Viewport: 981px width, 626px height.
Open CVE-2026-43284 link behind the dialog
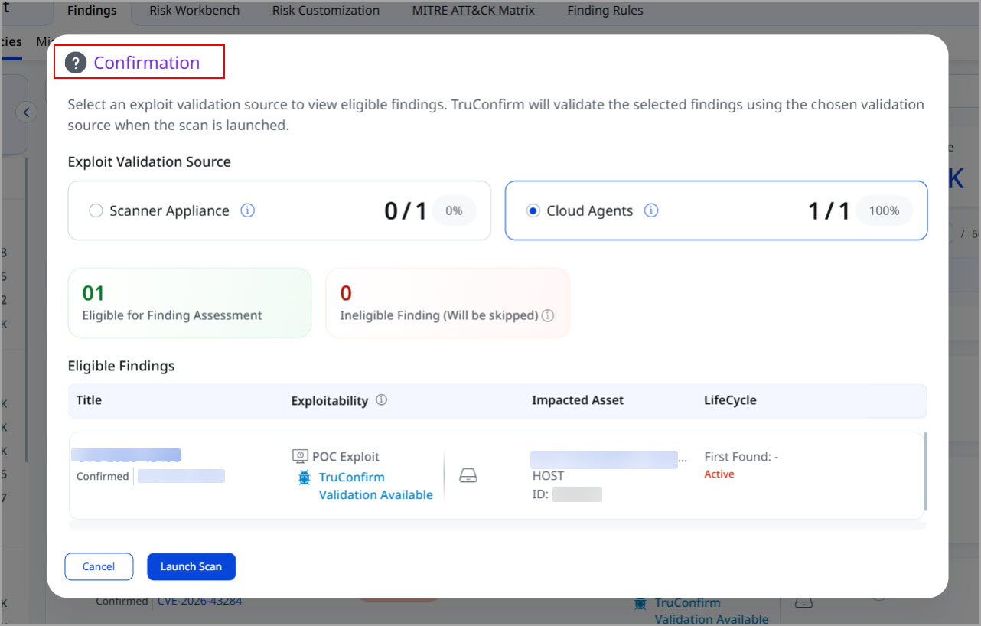coord(200,601)
